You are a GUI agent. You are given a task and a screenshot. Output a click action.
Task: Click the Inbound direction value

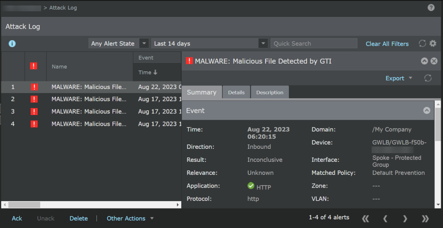[259, 147]
